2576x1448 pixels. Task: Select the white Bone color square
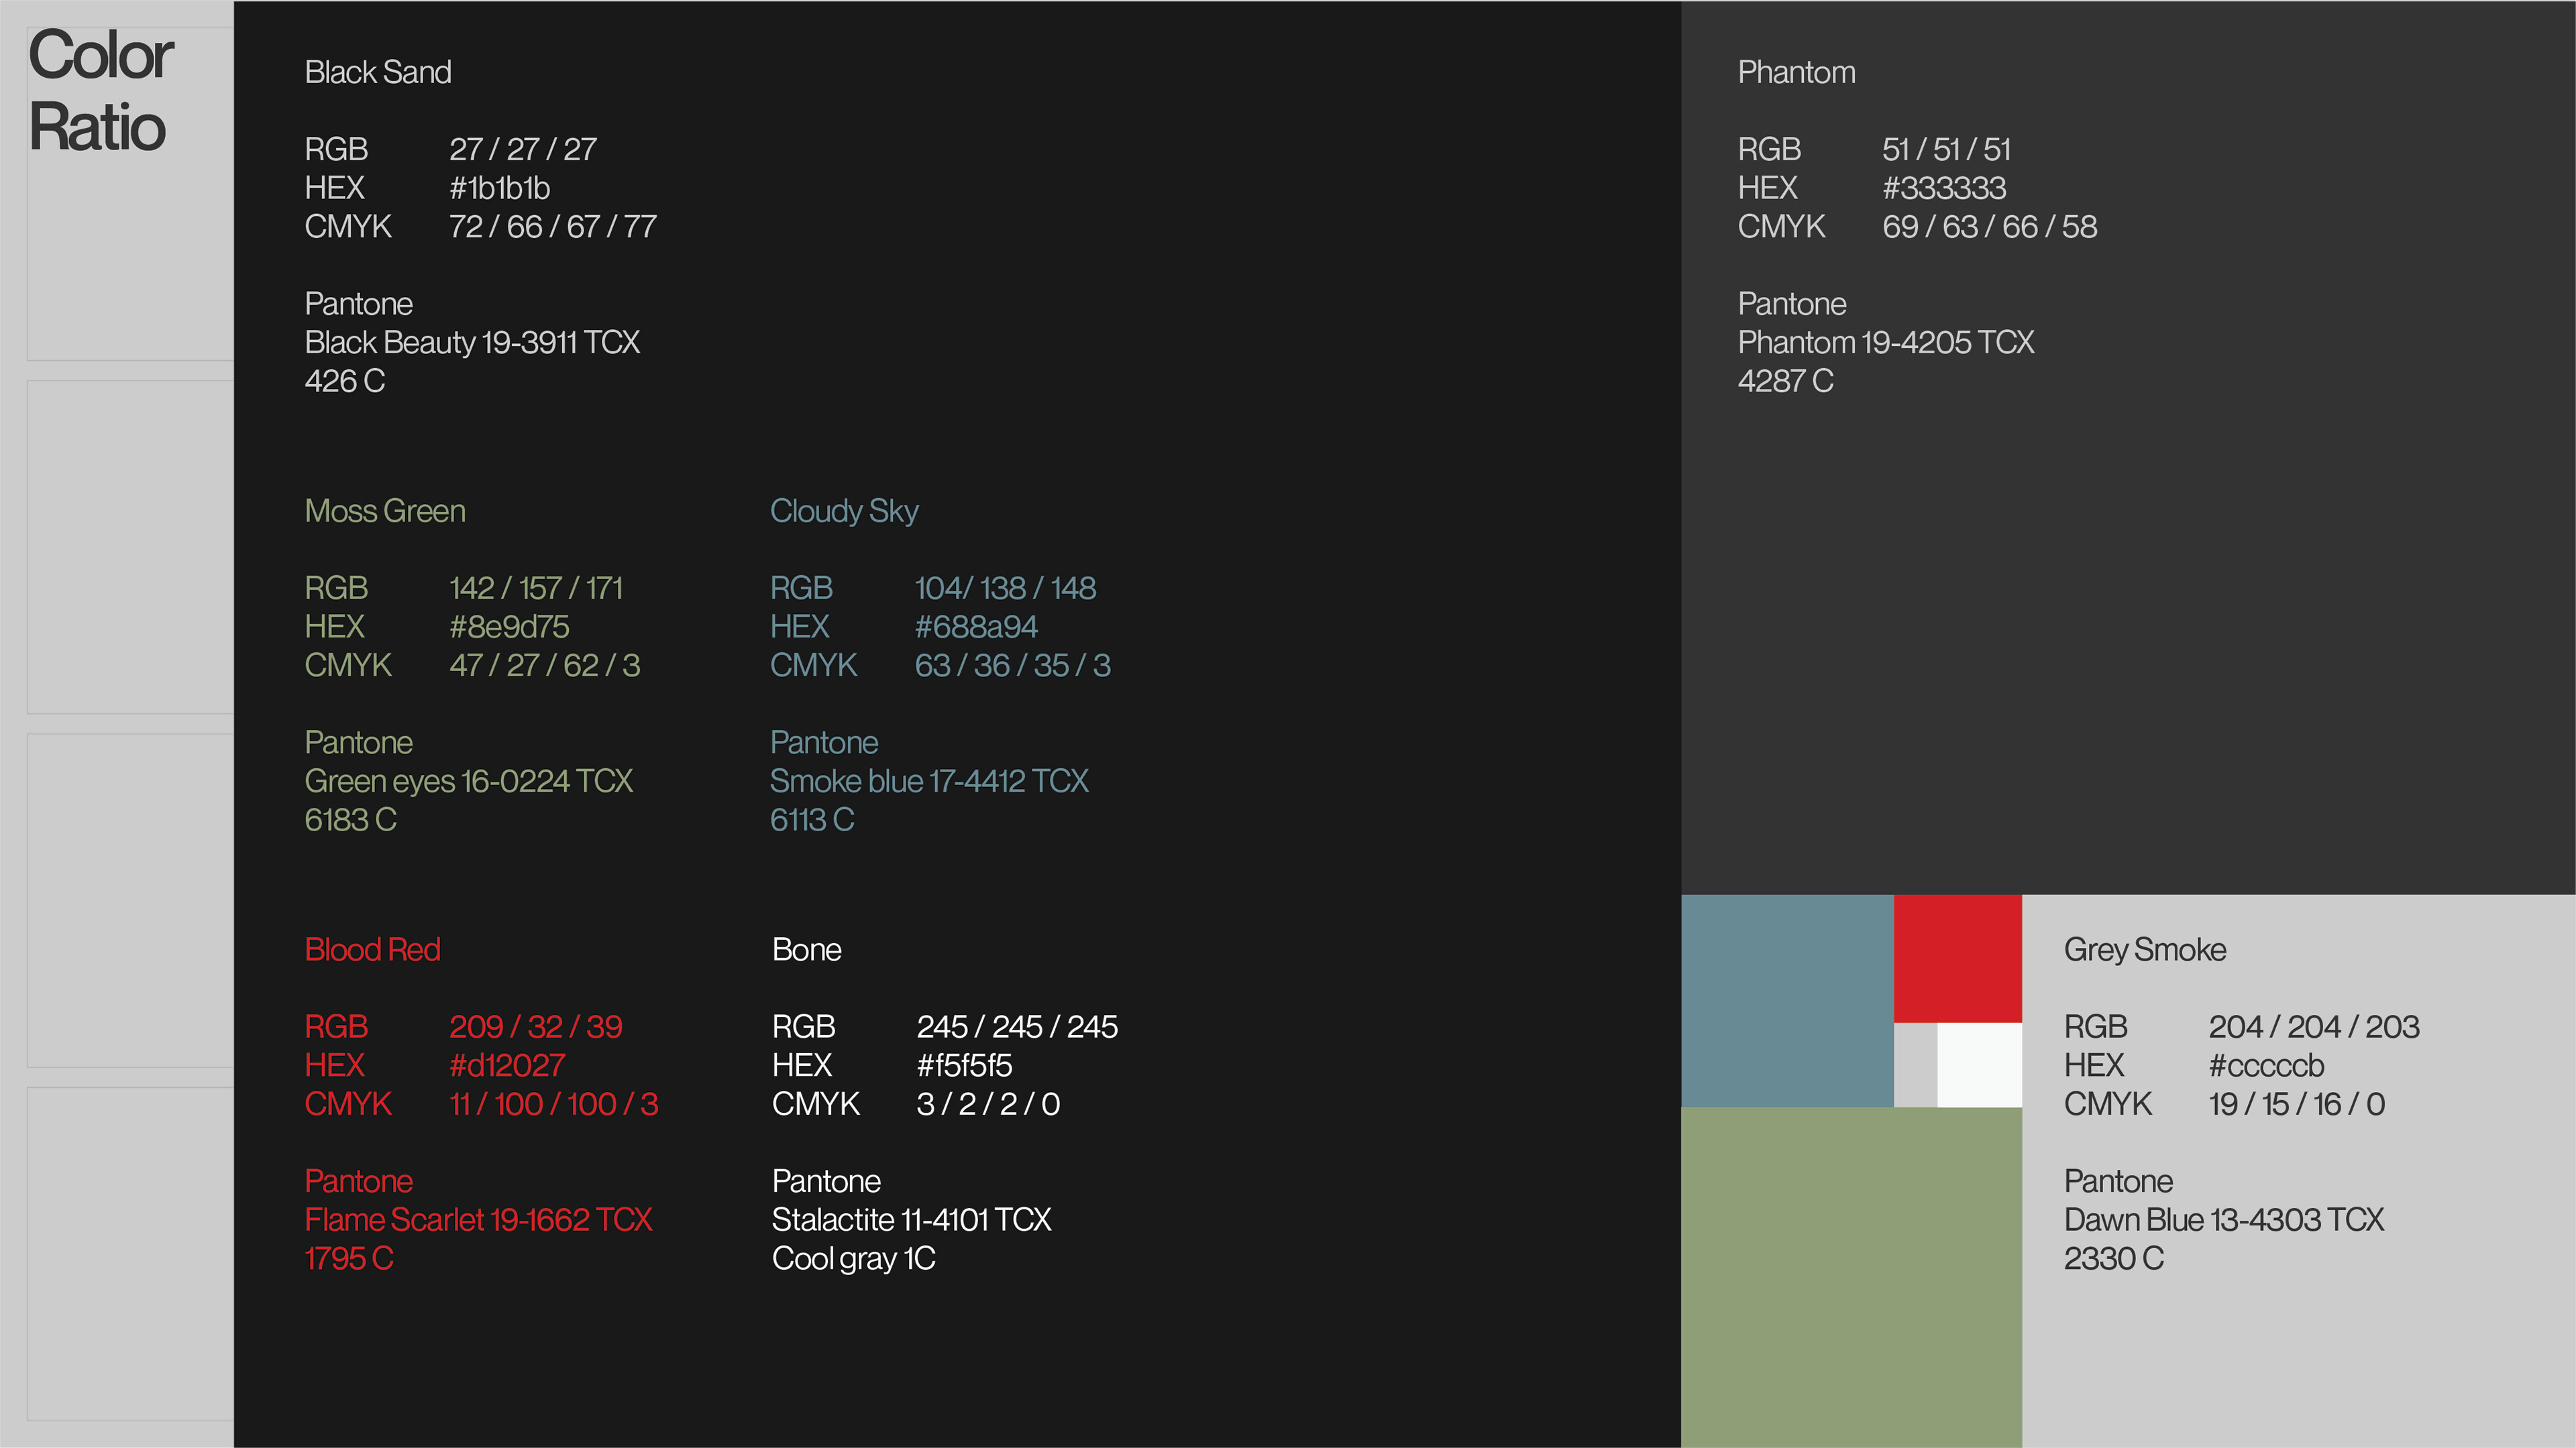(x=1979, y=1065)
